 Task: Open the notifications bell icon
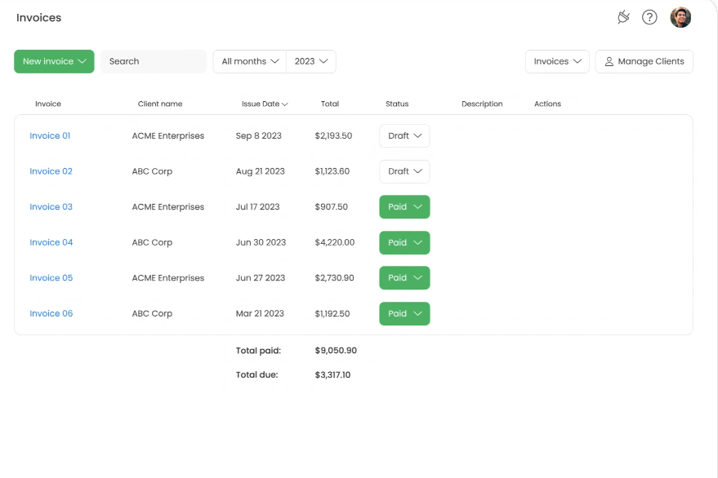tap(623, 16)
